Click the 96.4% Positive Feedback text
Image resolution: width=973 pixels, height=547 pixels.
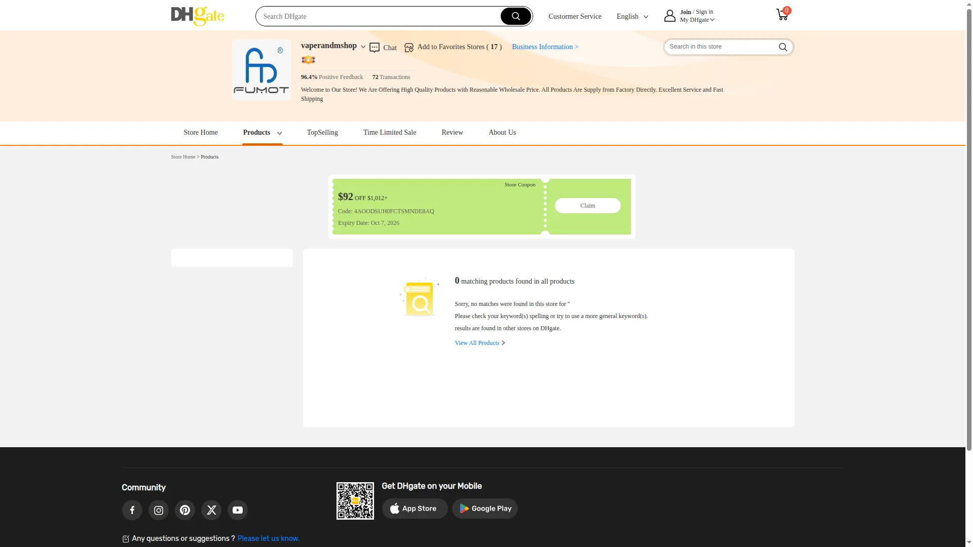[x=332, y=77]
